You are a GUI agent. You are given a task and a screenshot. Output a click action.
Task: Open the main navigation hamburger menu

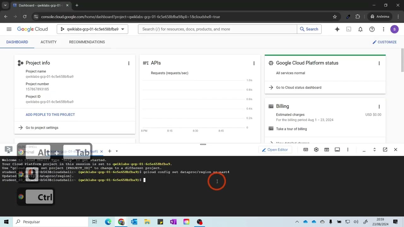pyautogui.click(x=9, y=29)
